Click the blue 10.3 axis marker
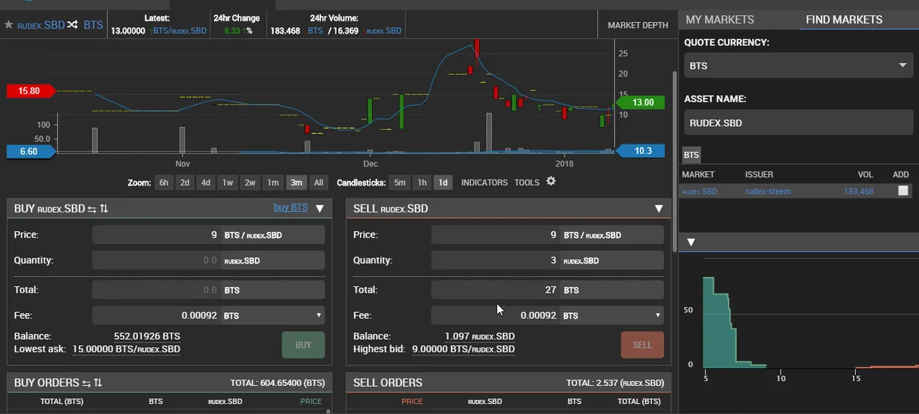The width and height of the screenshot is (919, 414). click(640, 151)
